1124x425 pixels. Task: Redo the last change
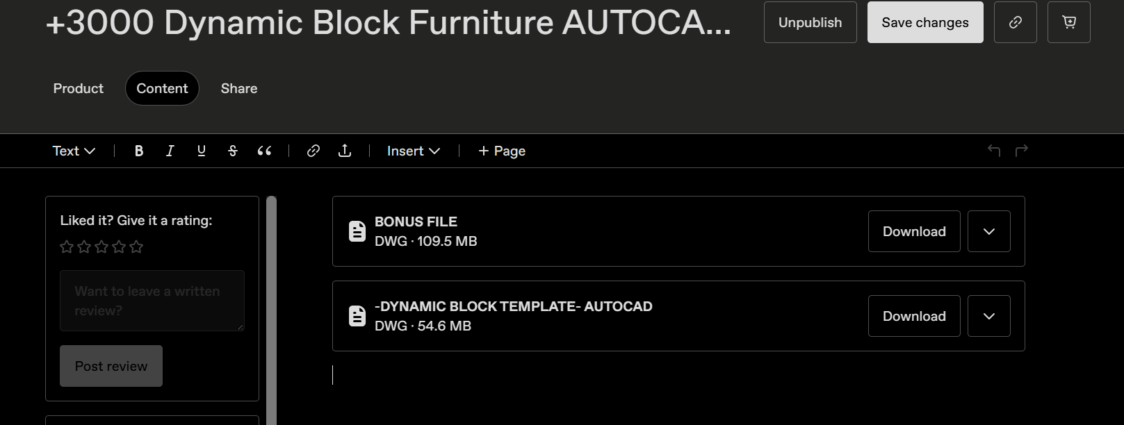pos(1021,150)
